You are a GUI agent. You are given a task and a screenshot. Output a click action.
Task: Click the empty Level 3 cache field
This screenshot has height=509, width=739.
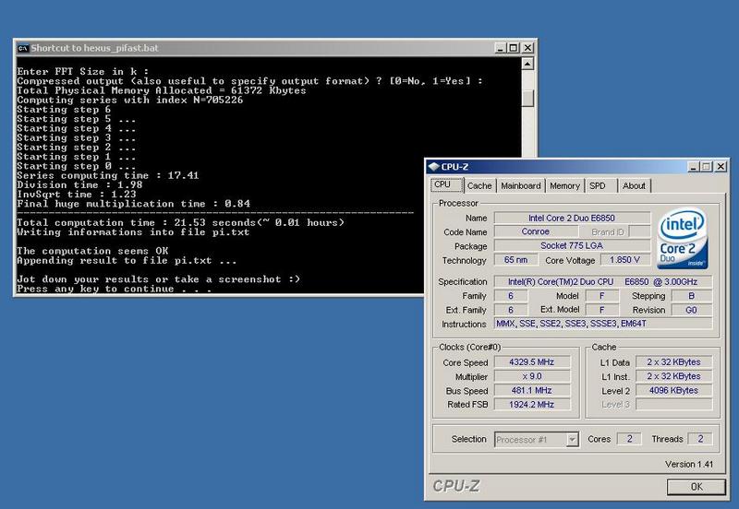(674, 405)
